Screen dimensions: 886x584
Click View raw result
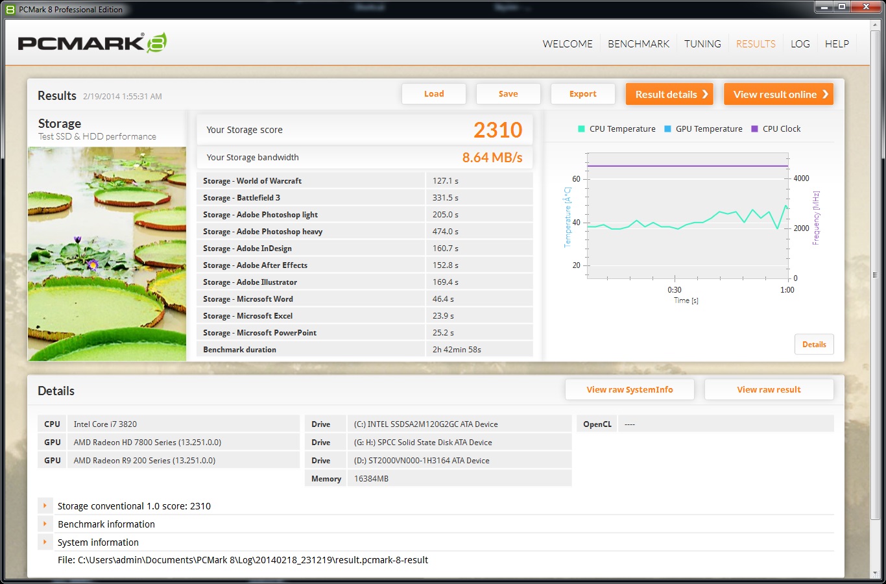coord(769,390)
